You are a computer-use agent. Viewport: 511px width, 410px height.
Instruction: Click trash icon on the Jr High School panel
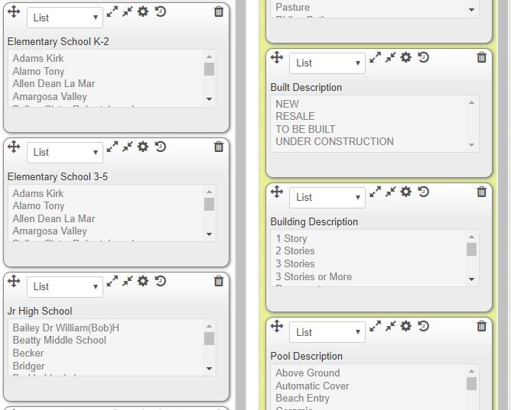coord(219,281)
